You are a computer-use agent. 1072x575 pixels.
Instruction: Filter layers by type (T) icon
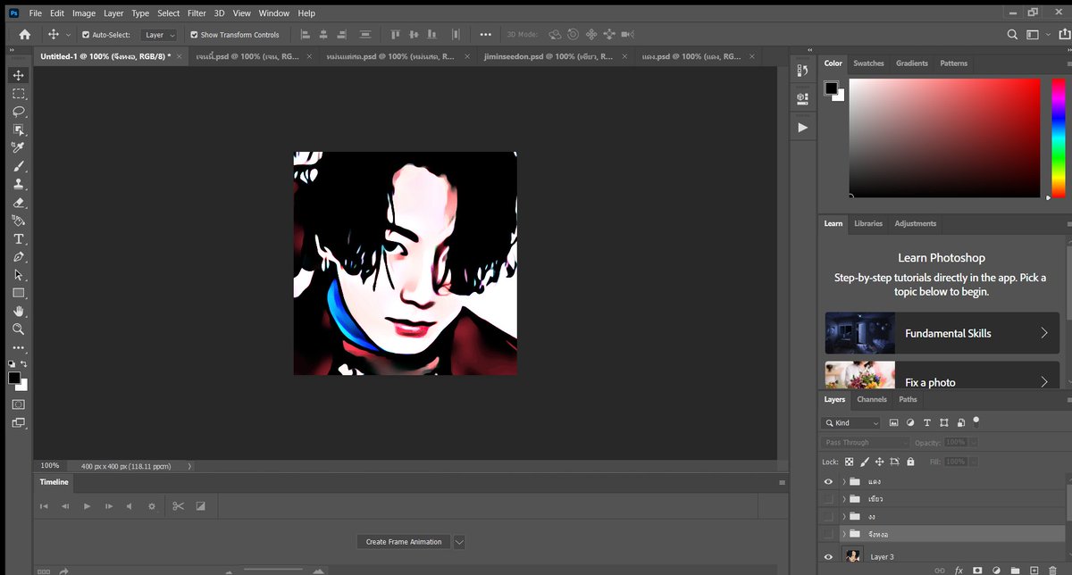(x=926, y=422)
